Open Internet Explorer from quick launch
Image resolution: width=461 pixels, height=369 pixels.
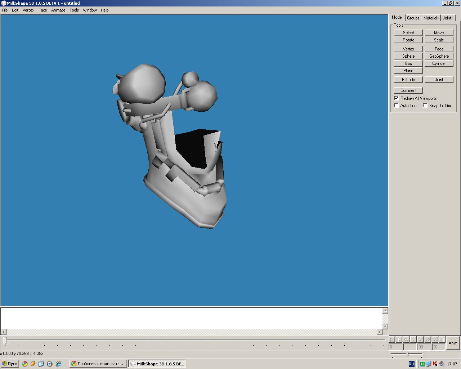(58, 364)
